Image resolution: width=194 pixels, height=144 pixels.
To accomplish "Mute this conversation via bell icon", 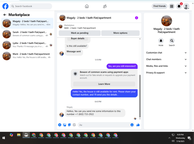I will click(x=161, y=41).
